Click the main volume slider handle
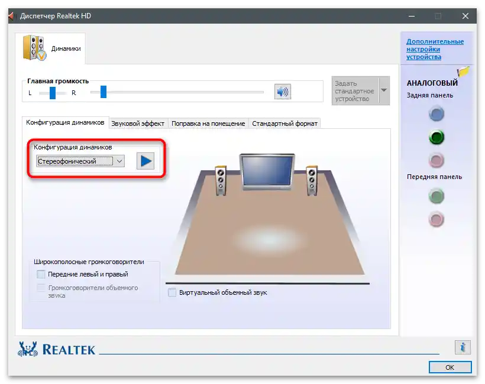 [104, 92]
